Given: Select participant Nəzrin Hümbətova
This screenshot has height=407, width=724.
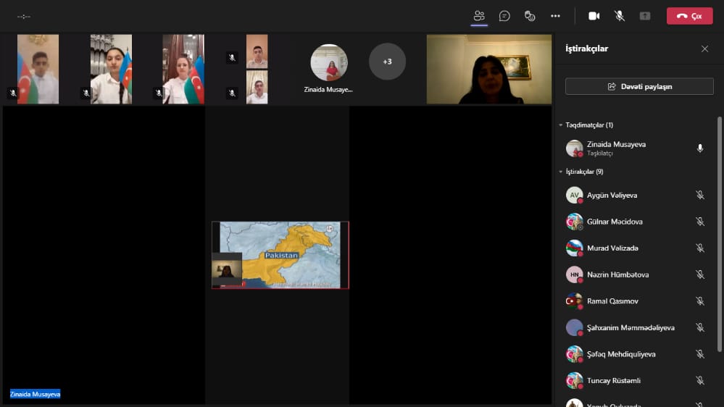Looking at the screenshot, I should (x=637, y=274).
